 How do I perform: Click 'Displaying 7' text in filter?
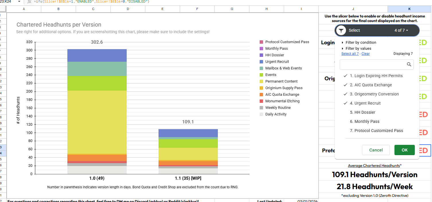tap(403, 54)
